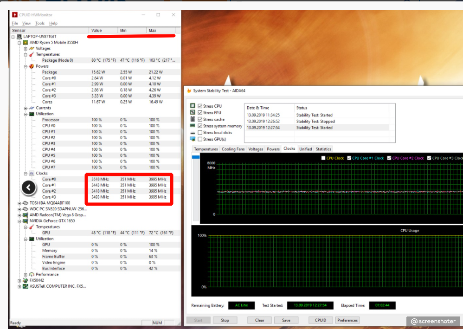463x329 pixels.
Task: Switch to the Cooling Fans tab in AIDA64
Action: pyautogui.click(x=233, y=149)
